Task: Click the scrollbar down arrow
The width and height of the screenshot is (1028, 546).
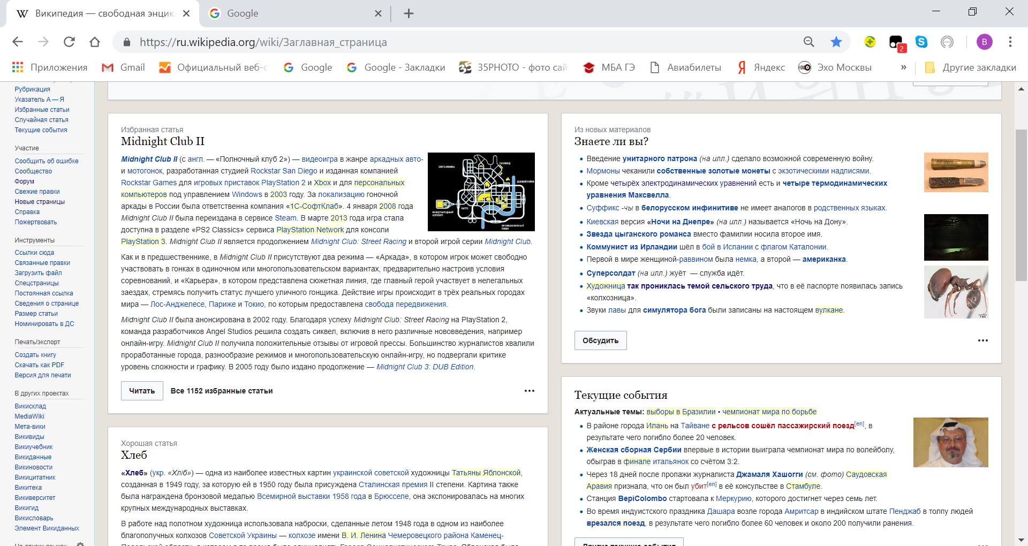Action: 1022,541
